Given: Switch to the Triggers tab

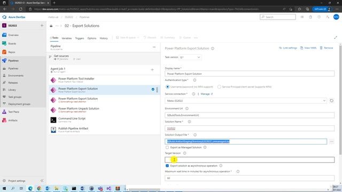Looking at the screenshot, I should pos(80,38).
